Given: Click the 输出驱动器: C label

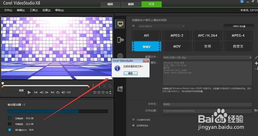Looking at the screenshot, I should pos(17,105).
